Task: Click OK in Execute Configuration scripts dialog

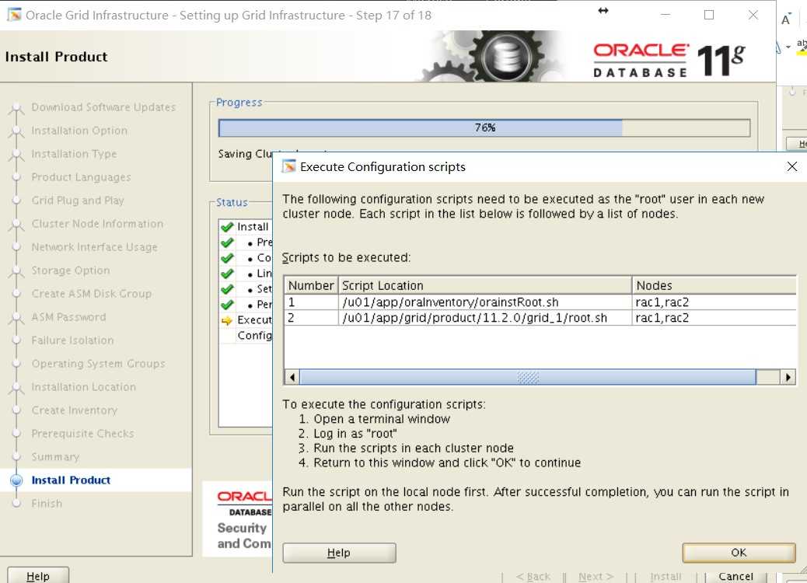Action: (x=739, y=553)
